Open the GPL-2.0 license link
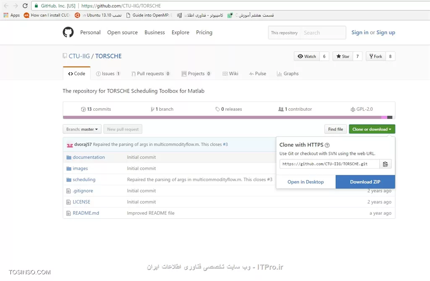 362,109
